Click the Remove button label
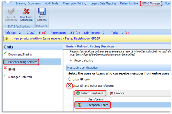This screenshot has height=114, width=172. point(119,93)
